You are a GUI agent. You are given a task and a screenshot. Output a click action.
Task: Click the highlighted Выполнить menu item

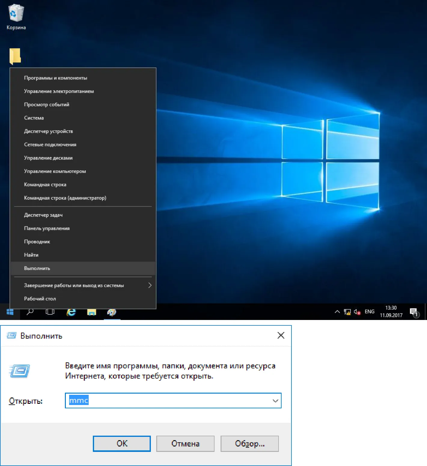tap(83, 268)
